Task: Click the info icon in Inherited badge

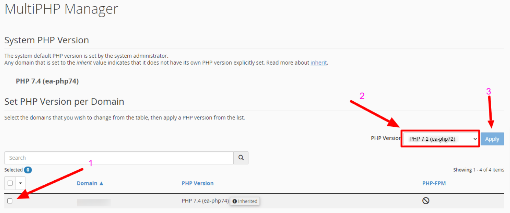Action: (234, 201)
